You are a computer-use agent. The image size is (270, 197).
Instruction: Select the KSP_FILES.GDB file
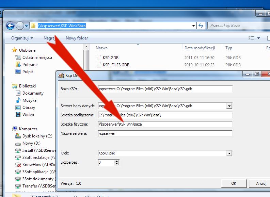click(x=116, y=65)
